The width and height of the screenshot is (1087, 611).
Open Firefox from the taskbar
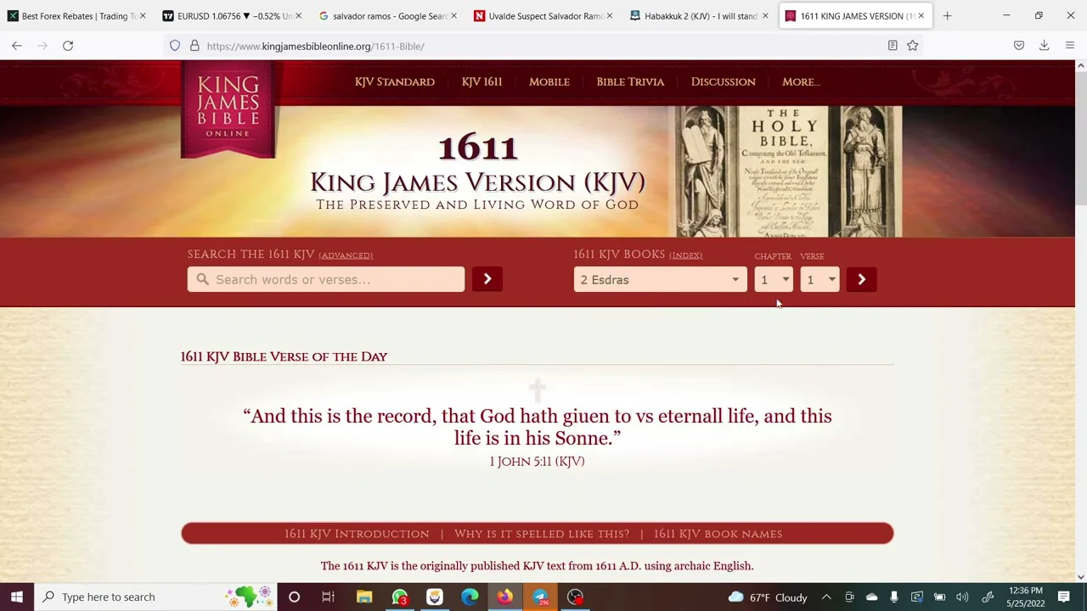tap(504, 597)
